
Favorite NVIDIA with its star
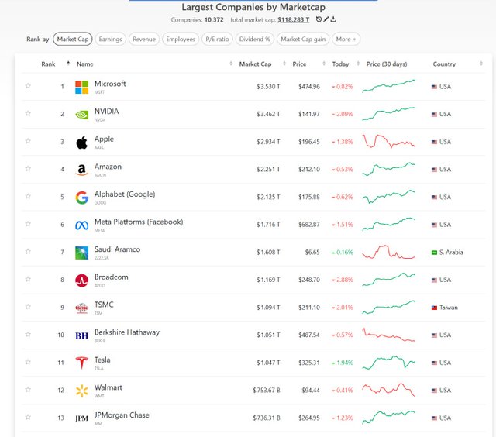(28, 113)
